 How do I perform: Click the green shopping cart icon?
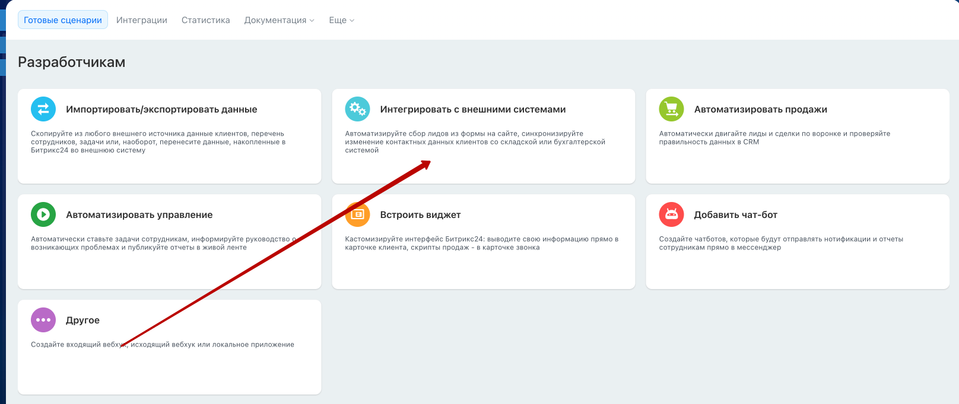coord(671,109)
